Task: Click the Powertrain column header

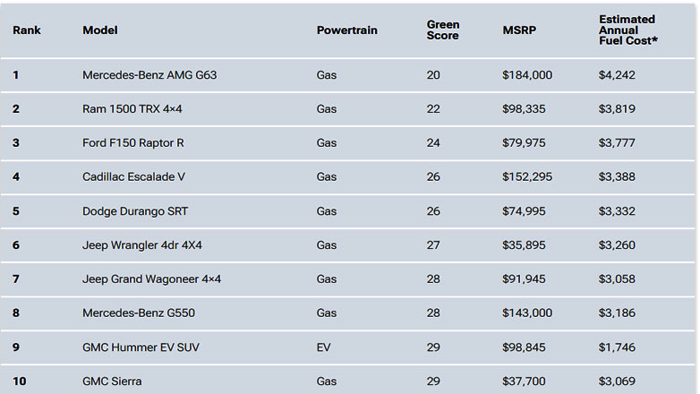Action: (347, 30)
